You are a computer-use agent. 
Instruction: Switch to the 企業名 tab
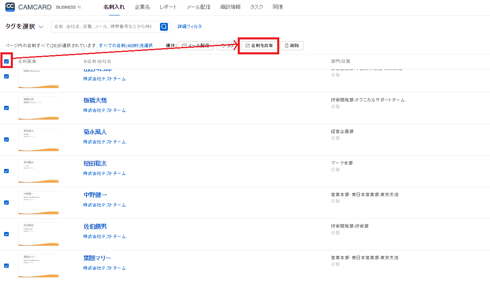pos(142,7)
